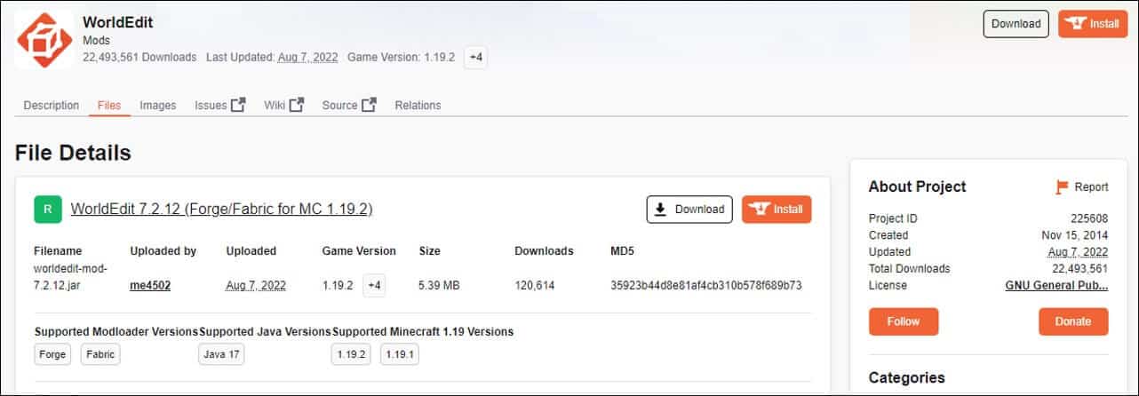
Task: Open uploader me4502 profile link
Action: pyautogui.click(x=150, y=286)
